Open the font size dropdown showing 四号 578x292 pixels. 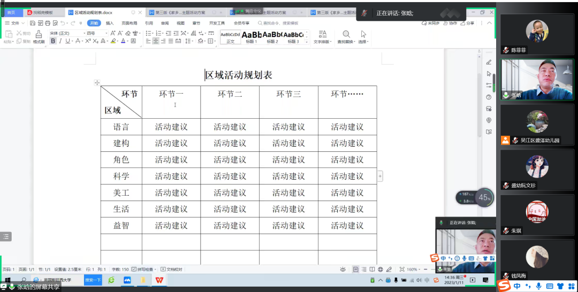click(x=97, y=33)
